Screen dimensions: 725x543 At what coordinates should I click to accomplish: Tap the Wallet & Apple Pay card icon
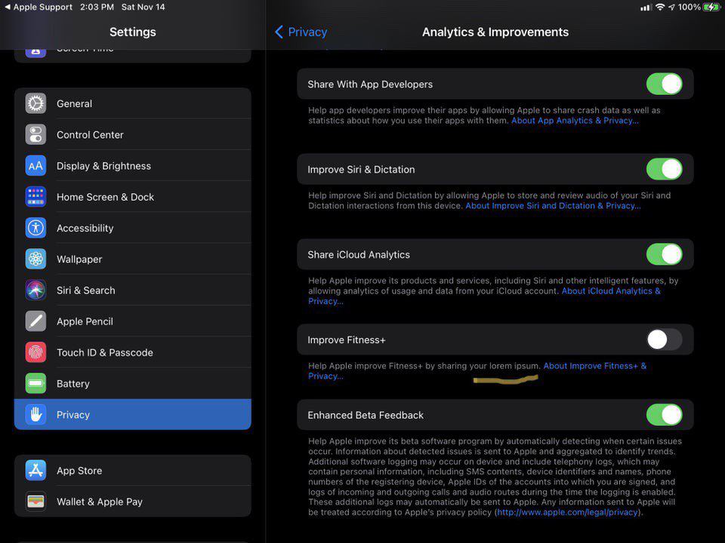35,502
